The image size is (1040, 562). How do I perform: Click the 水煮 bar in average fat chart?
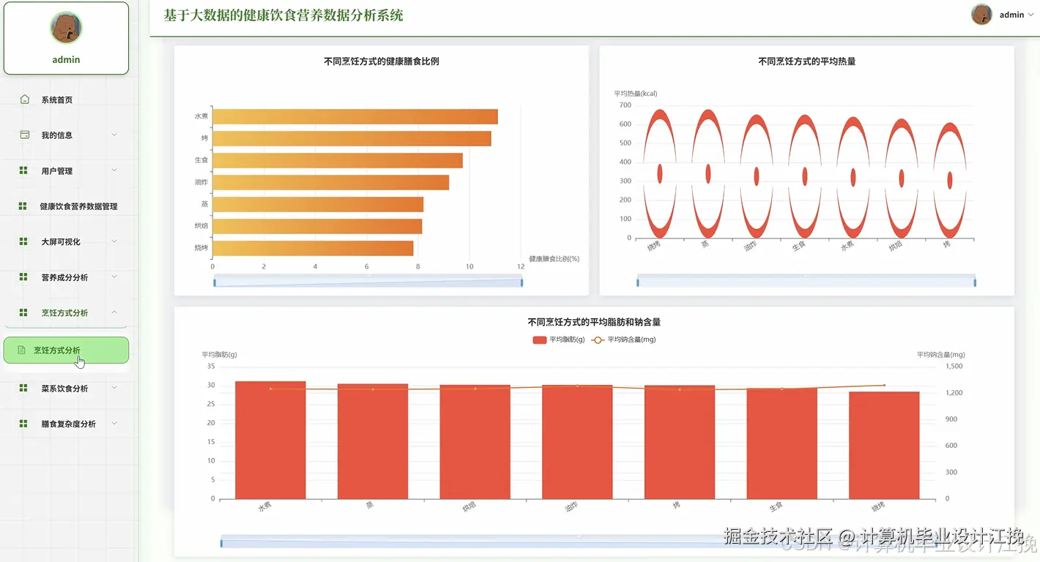[x=270, y=440]
